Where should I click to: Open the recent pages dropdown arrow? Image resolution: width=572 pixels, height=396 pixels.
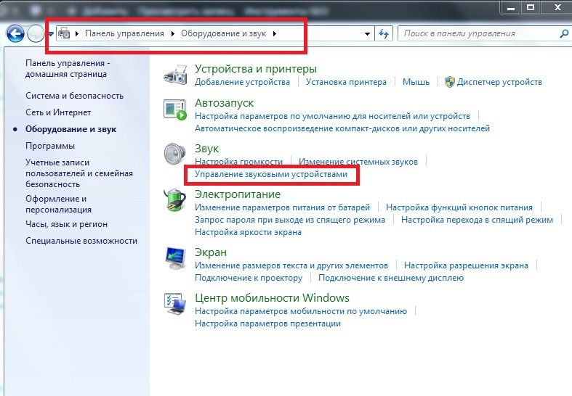point(51,34)
